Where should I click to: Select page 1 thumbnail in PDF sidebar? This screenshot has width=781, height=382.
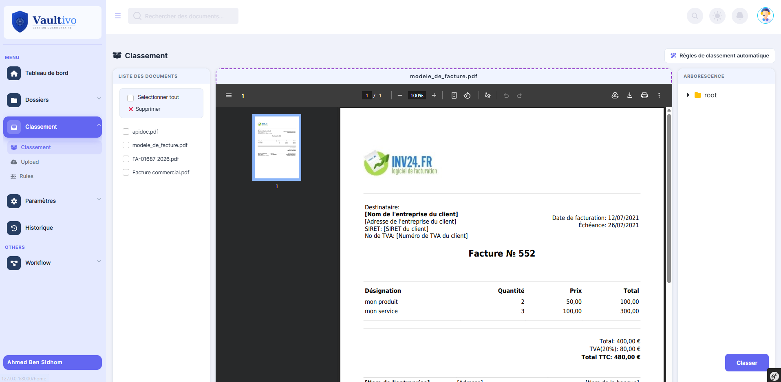click(x=277, y=147)
